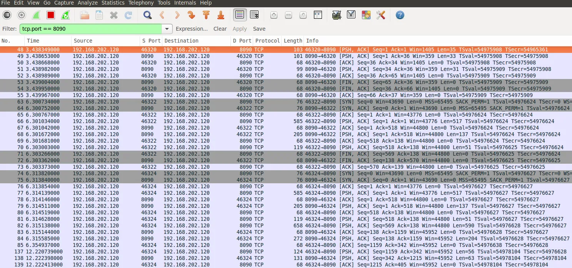Reload the capture file
This screenshot has width=572, height=268.
point(128,15)
